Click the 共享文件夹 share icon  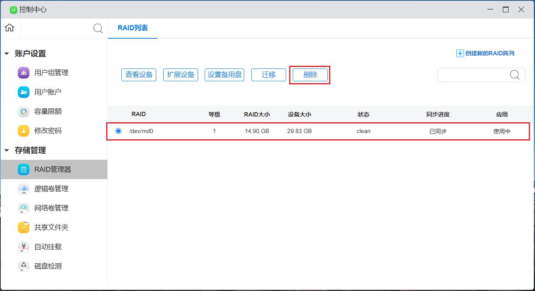[24, 228]
